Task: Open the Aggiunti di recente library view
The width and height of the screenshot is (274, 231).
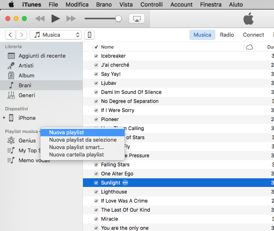Action: tap(41, 56)
